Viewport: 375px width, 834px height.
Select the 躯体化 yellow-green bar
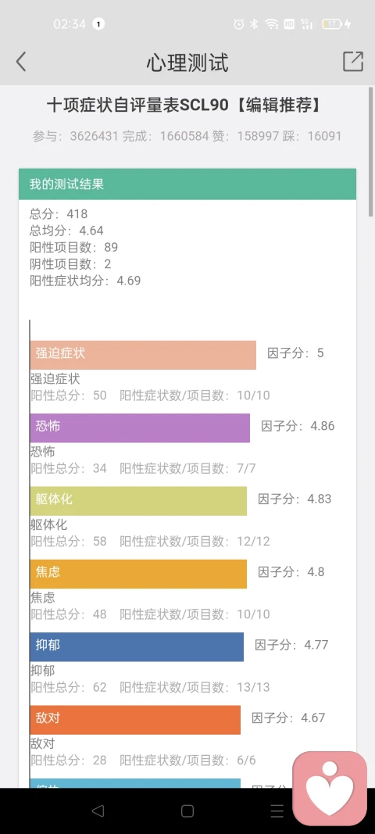(138, 500)
